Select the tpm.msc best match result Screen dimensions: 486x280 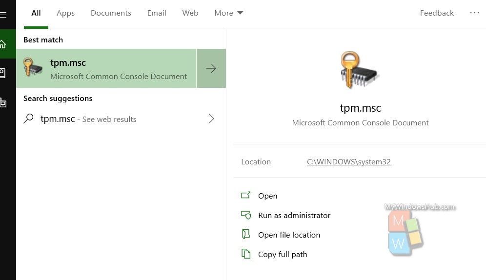106,68
